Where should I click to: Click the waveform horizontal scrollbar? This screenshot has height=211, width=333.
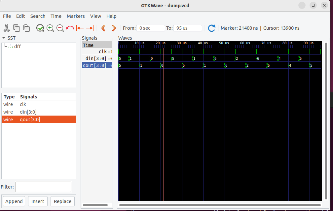pyautogui.click(x=220, y=205)
